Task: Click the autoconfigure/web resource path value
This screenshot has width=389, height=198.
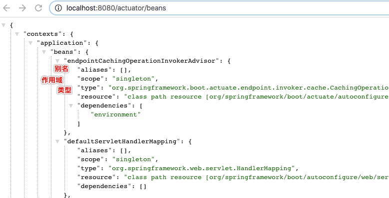Action: pyautogui.click(x=257, y=177)
